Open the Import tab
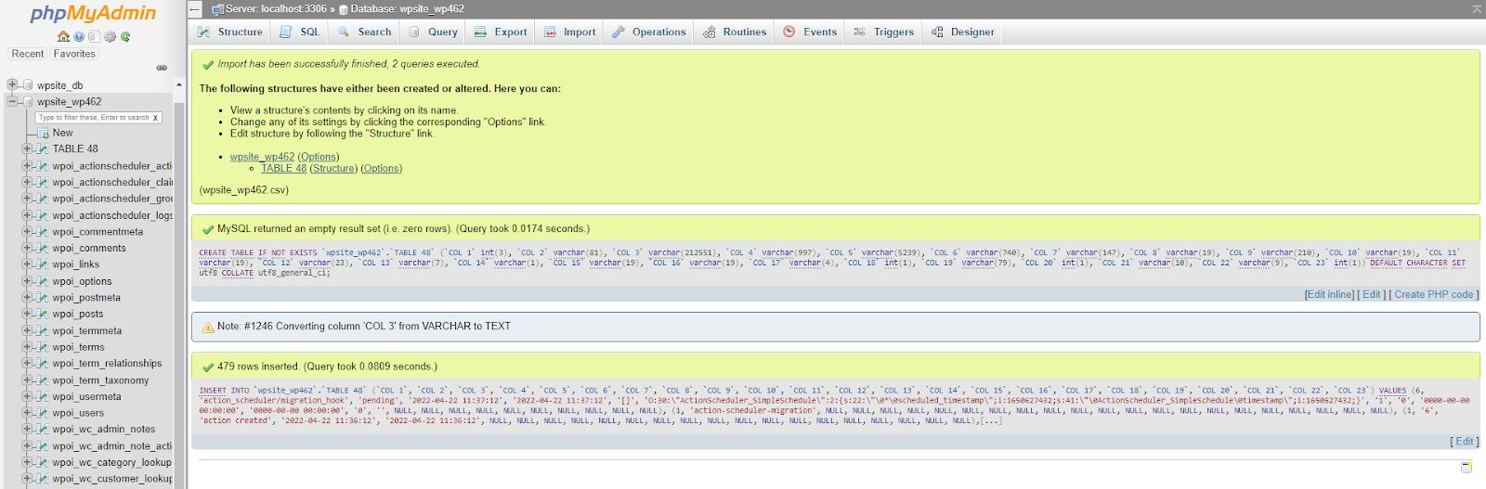 (x=570, y=32)
